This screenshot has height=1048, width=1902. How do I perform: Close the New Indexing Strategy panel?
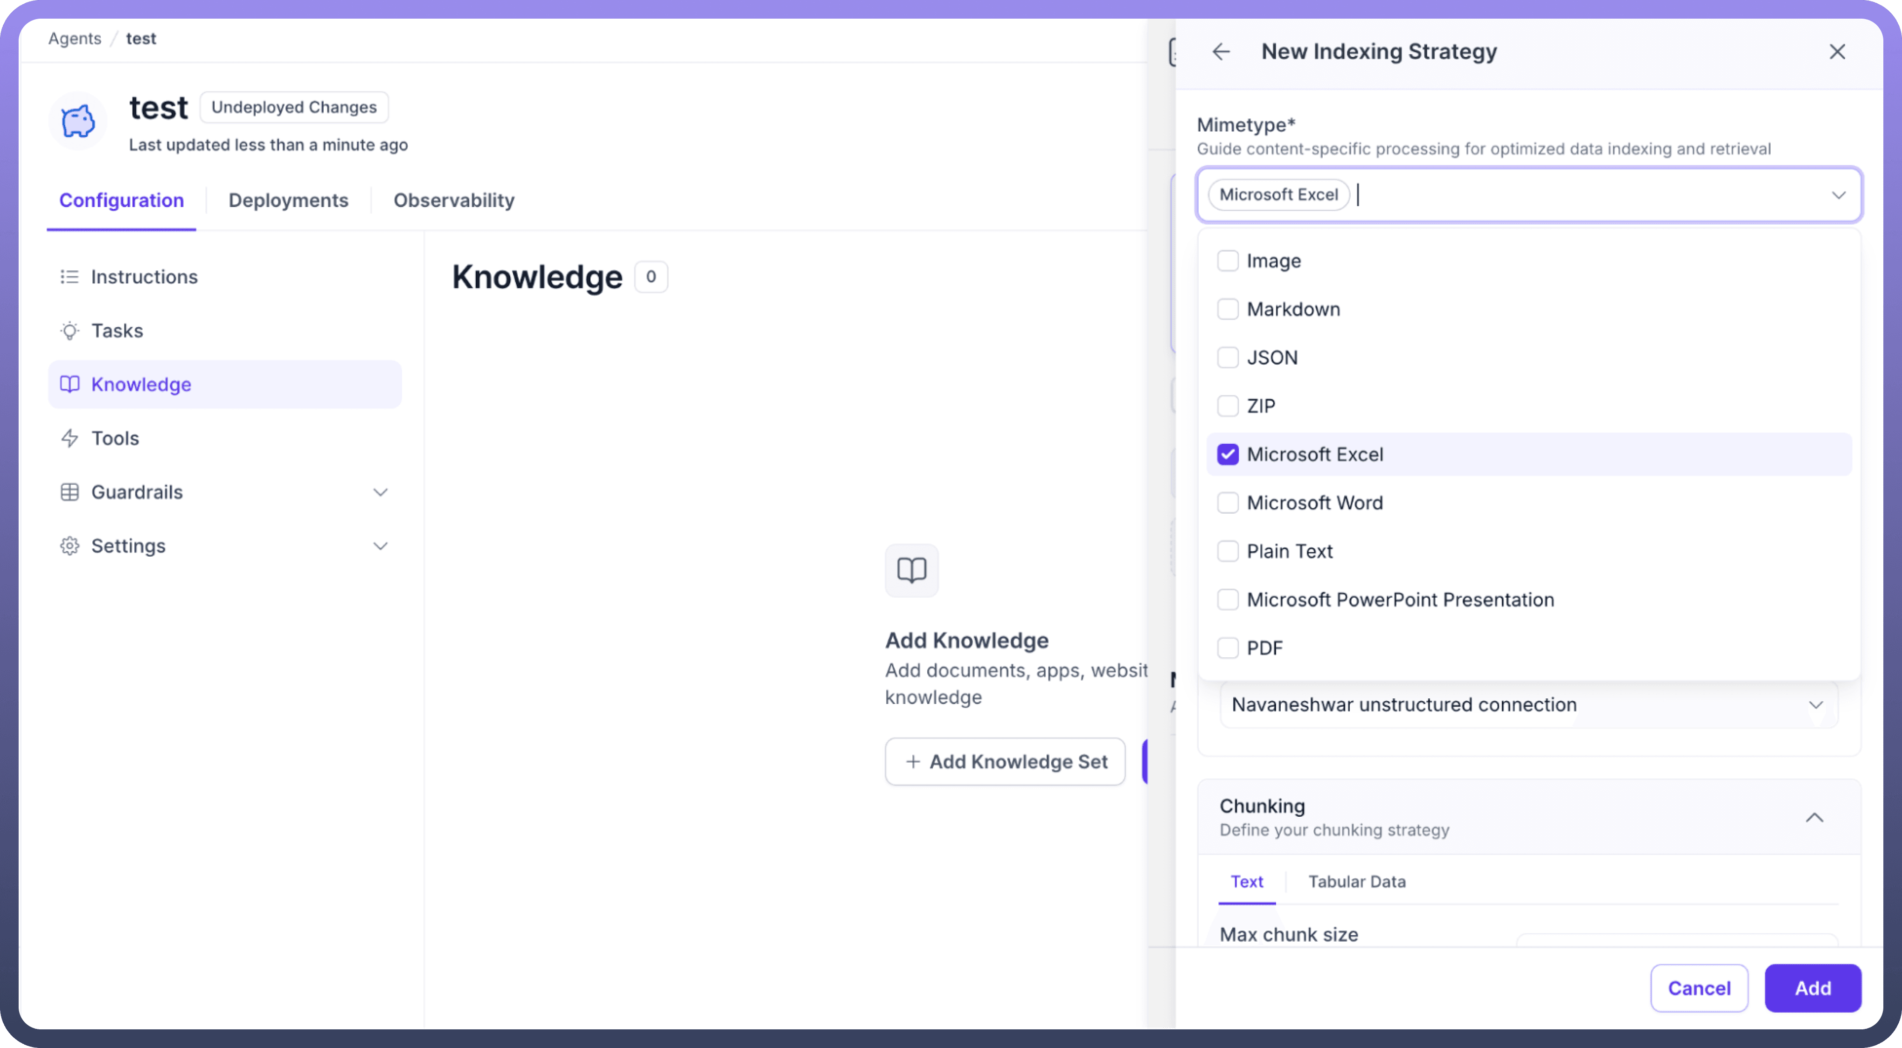[x=1837, y=52]
